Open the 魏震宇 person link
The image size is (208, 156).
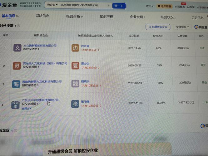click(x=85, y=81)
